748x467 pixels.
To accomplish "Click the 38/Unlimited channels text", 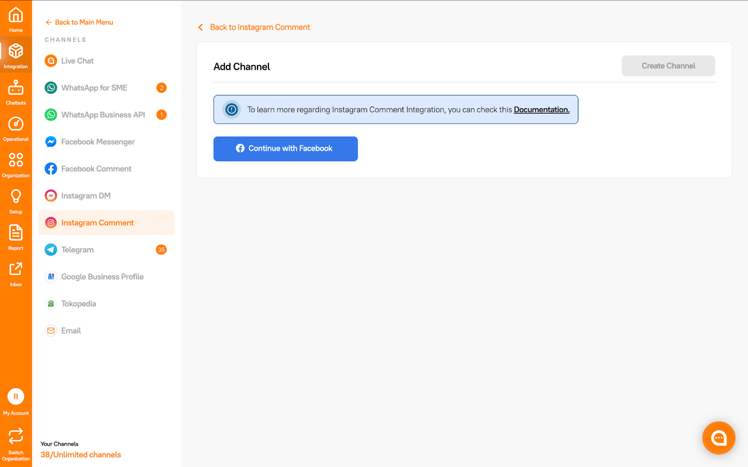I will [x=81, y=455].
